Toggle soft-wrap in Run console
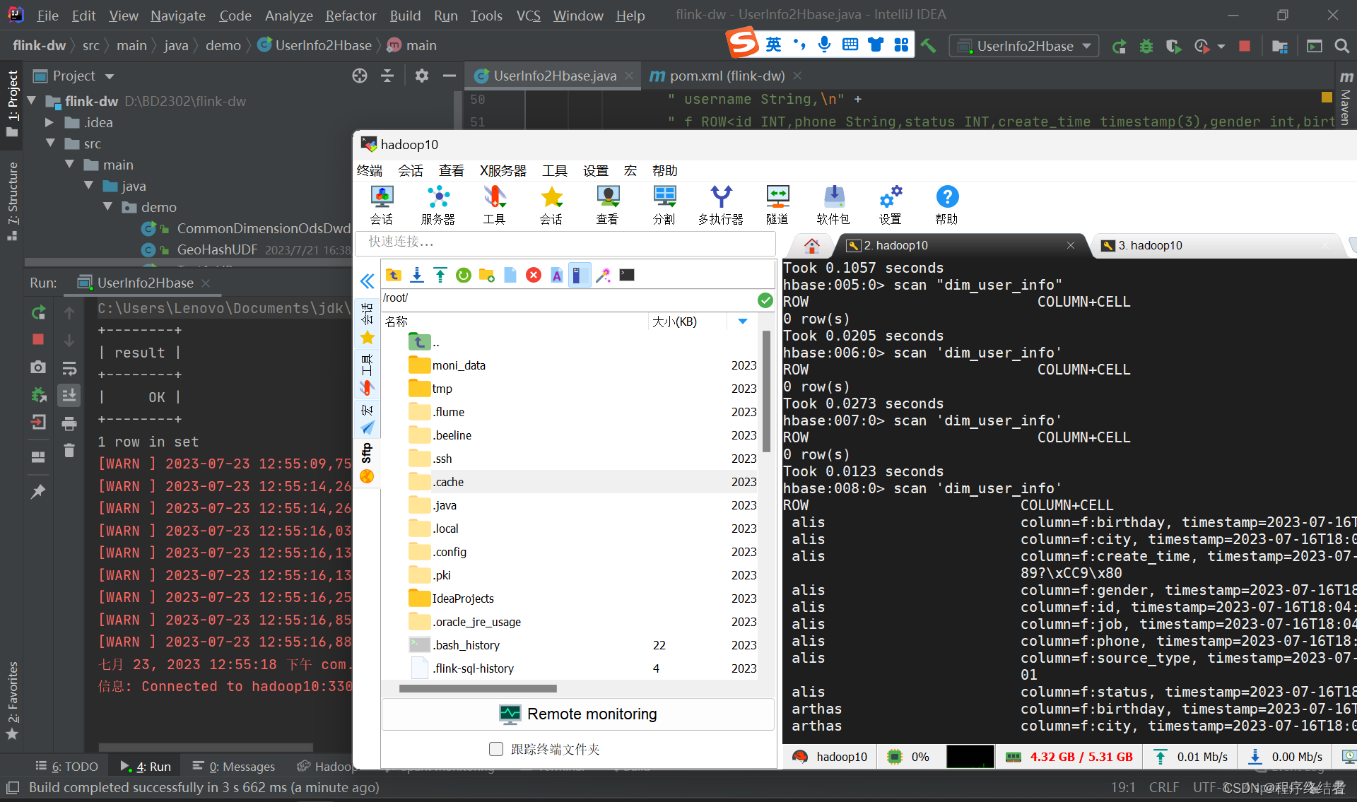 tap(69, 368)
